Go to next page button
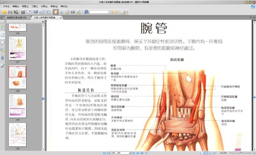This screenshot has width=256, height=155. pyautogui.click(x=134, y=153)
